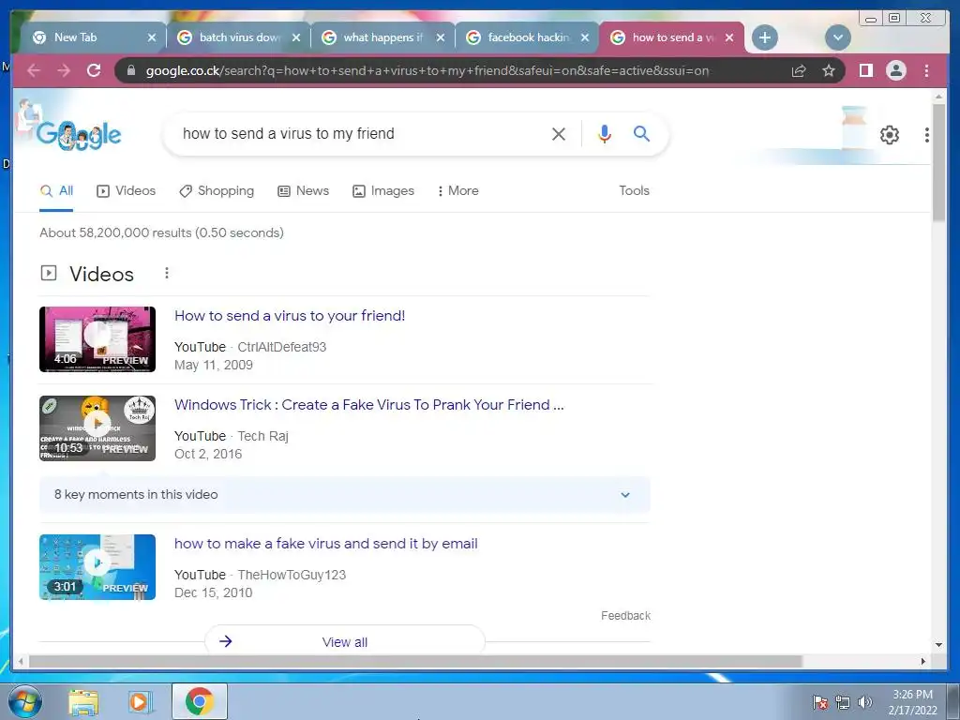Click the blue magnifier search button
The height and width of the screenshot is (720, 960).
[641, 133]
